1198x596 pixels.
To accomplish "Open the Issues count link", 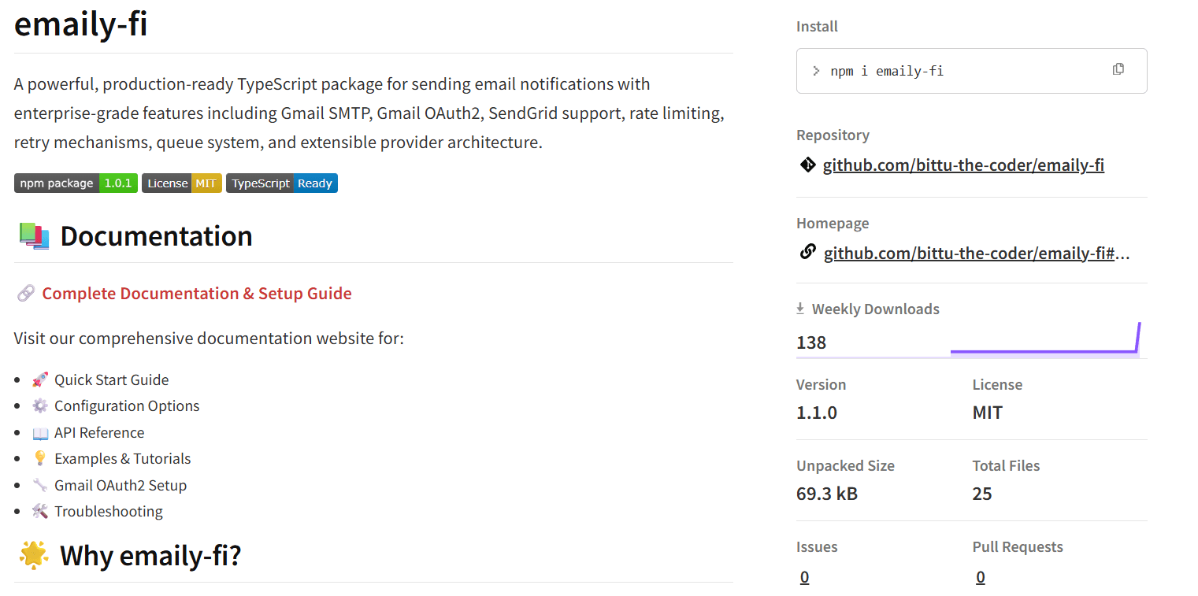I will tap(804, 577).
